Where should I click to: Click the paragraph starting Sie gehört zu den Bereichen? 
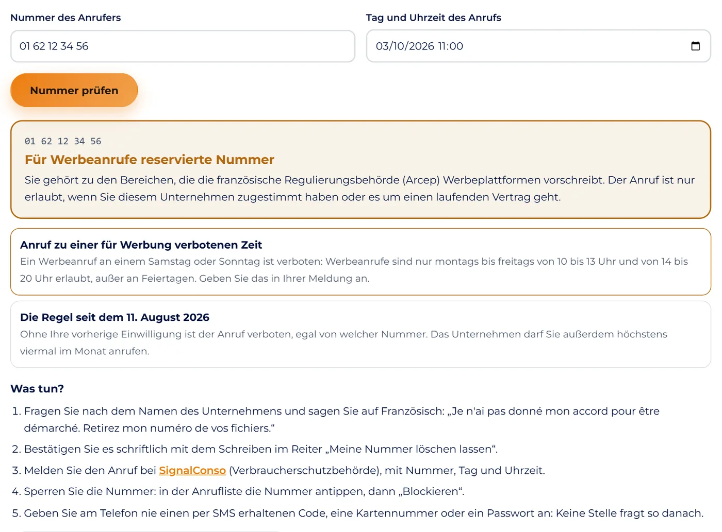pyautogui.click(x=360, y=188)
